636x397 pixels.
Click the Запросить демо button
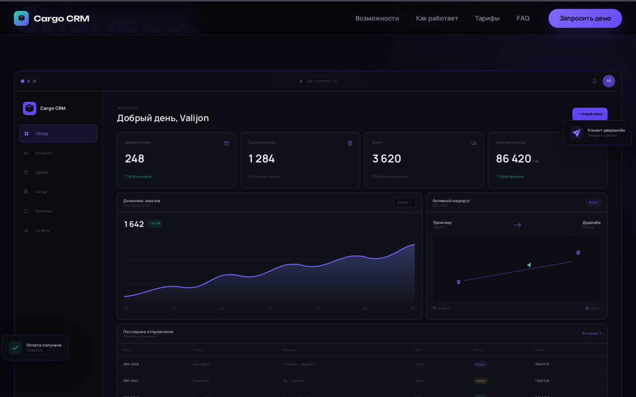click(585, 18)
